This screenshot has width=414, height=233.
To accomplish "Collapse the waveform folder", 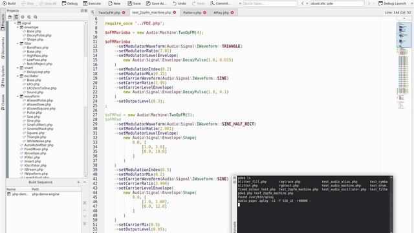I will 17,96.
